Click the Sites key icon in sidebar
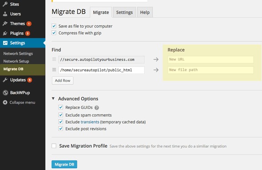Image resolution: width=262 pixels, height=170 pixels. tap(5, 4)
